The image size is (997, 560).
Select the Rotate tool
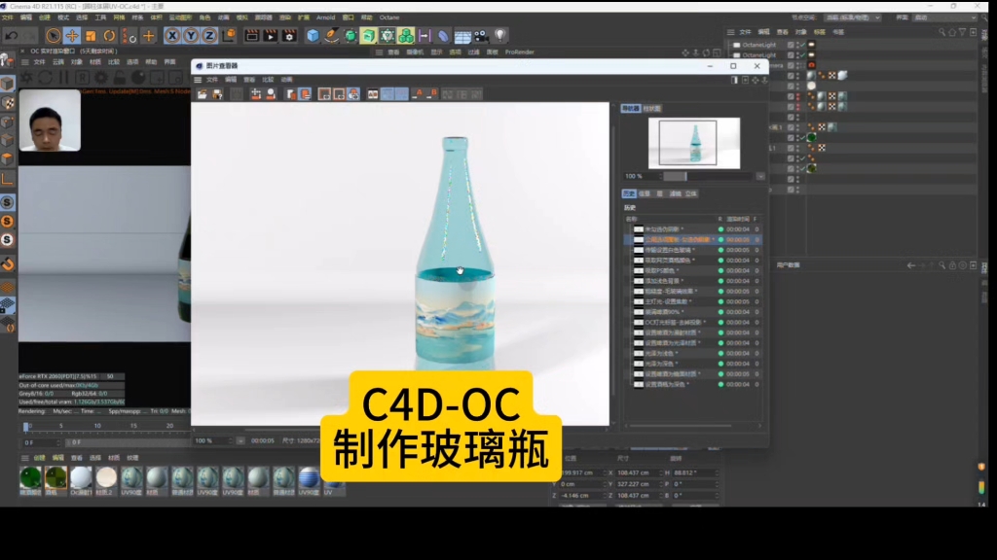[108, 35]
